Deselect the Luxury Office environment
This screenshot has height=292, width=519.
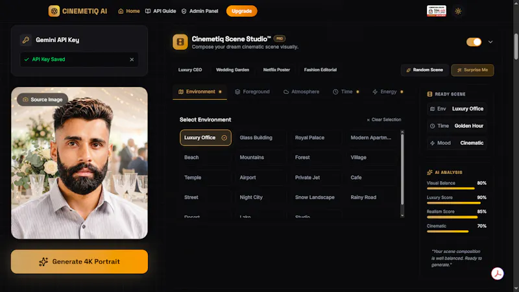pyautogui.click(x=206, y=138)
